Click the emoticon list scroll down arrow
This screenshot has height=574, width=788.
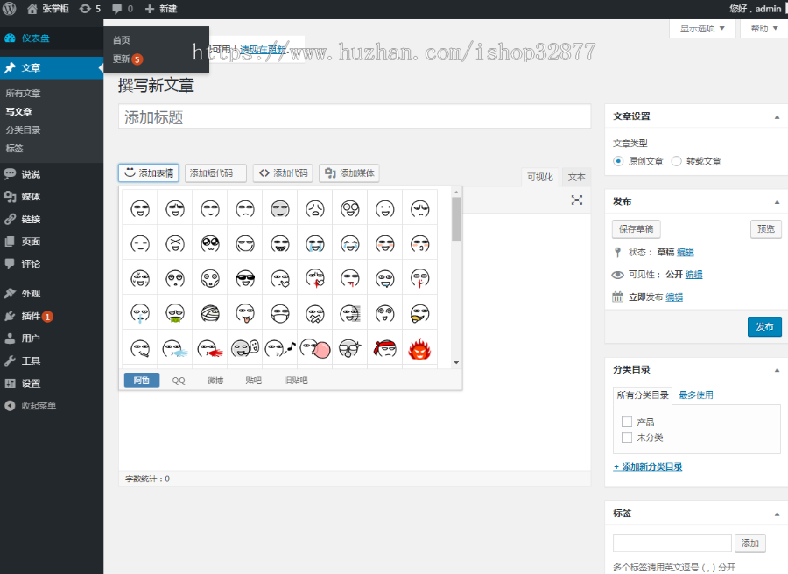tap(456, 362)
